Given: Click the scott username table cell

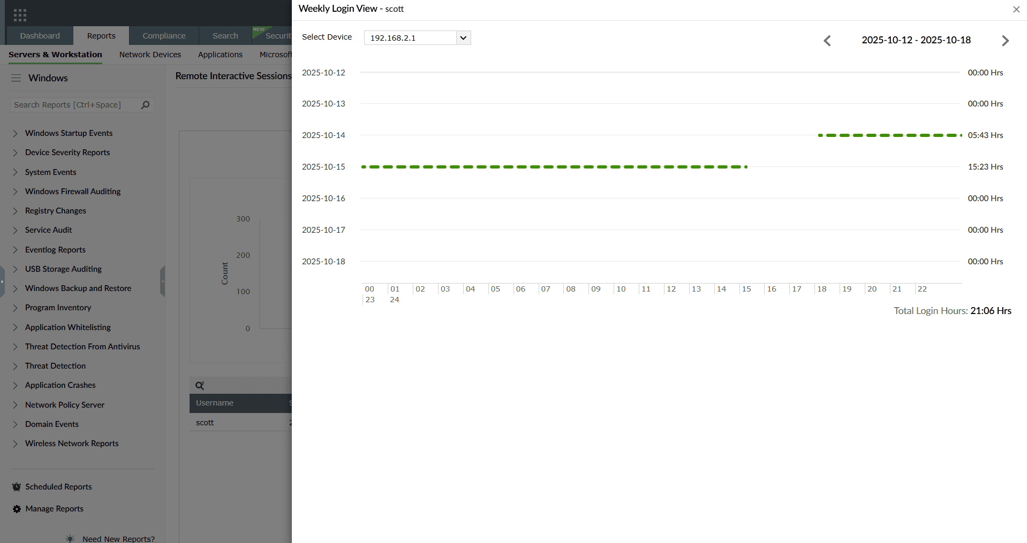Looking at the screenshot, I should coord(205,423).
